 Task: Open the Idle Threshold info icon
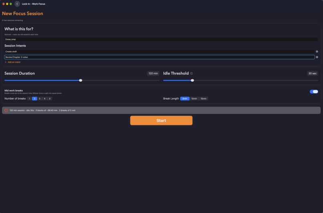pyautogui.click(x=192, y=73)
